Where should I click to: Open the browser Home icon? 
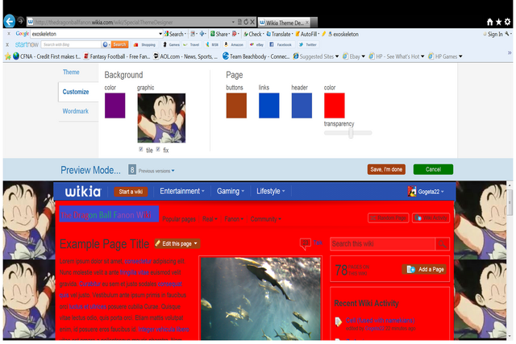tap(489, 22)
